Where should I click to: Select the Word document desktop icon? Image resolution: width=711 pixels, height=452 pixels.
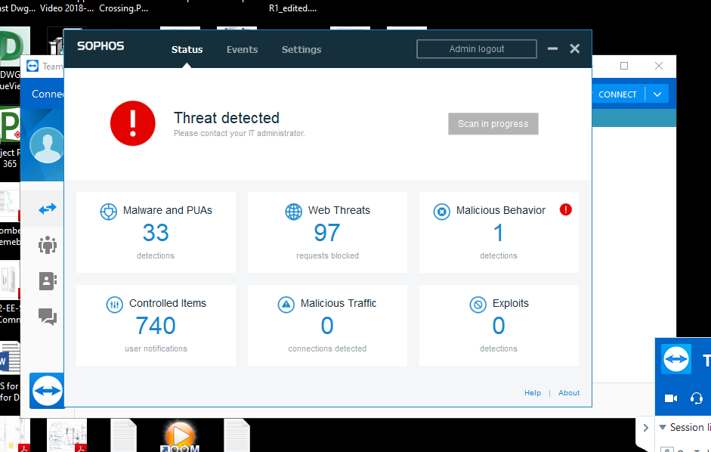pyautogui.click(x=10, y=358)
